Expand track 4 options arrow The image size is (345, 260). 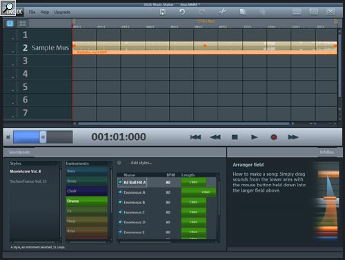(13, 78)
